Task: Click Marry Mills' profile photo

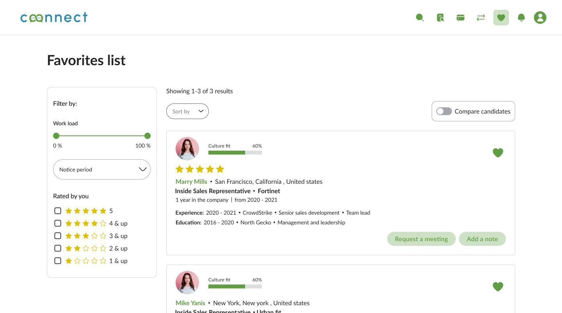Action: pos(187,149)
